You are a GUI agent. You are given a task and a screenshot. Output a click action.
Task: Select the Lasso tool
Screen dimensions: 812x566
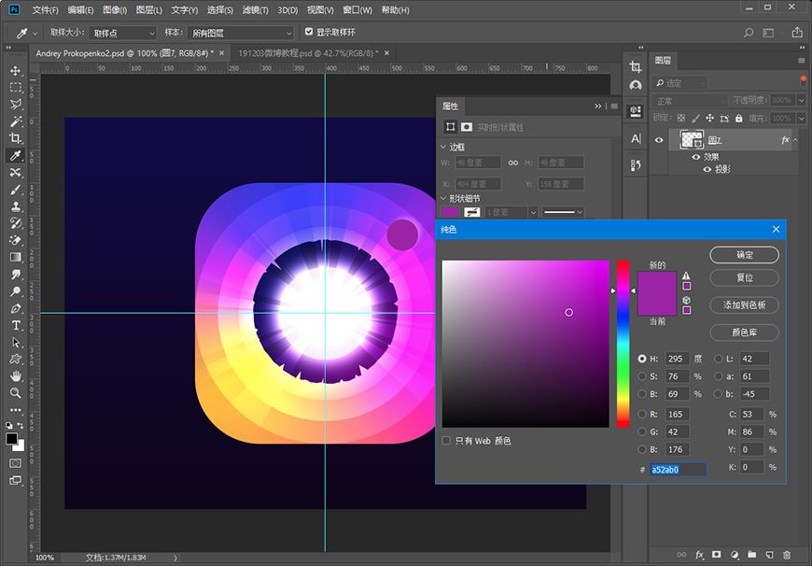[16, 105]
